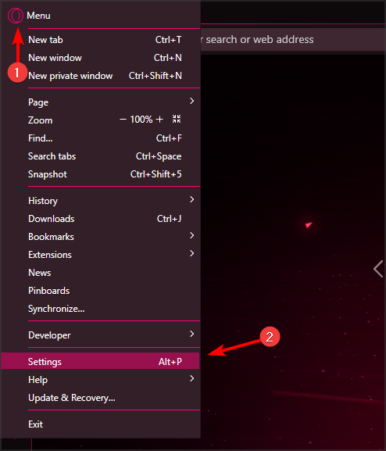Click the zoom out minus icon
Image resolution: width=386 pixels, height=451 pixels.
[x=123, y=120]
